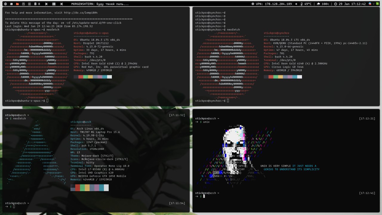Image resolution: width=382 pixels, height=215 pixels.
Task: Pause the MORGENSHTERN track
Action: pos(54,4)
